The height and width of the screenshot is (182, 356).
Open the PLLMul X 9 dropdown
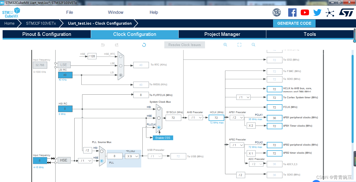pyautogui.click(x=132, y=156)
